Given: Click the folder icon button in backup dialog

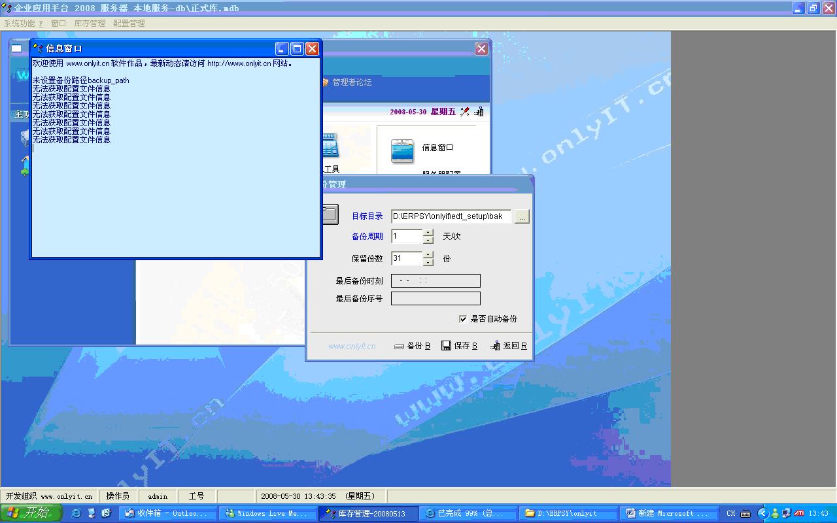Looking at the screenshot, I should 330,214.
